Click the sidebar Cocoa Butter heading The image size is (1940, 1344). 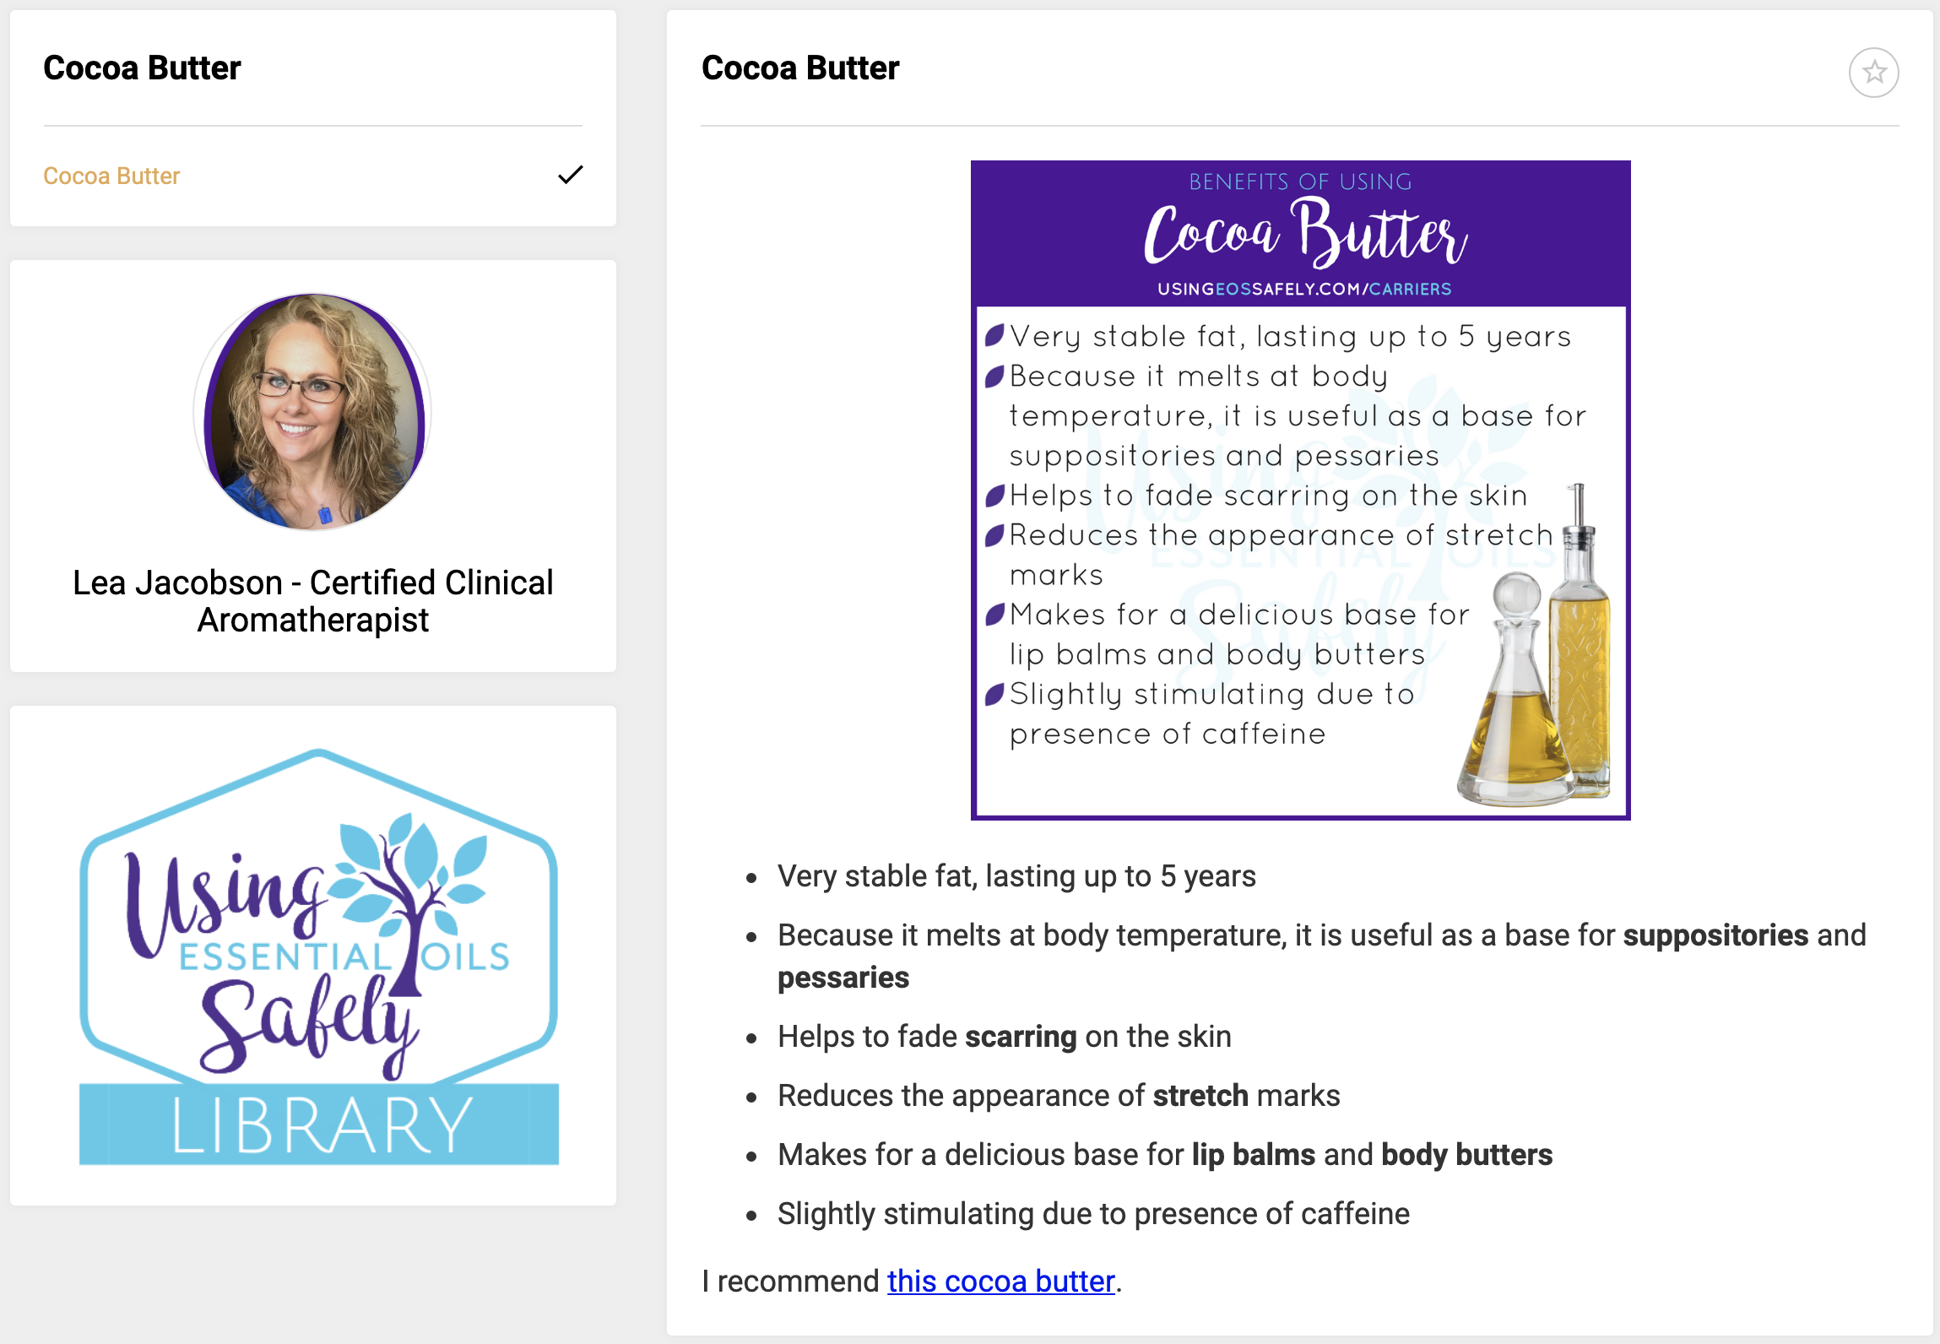pyautogui.click(x=142, y=68)
